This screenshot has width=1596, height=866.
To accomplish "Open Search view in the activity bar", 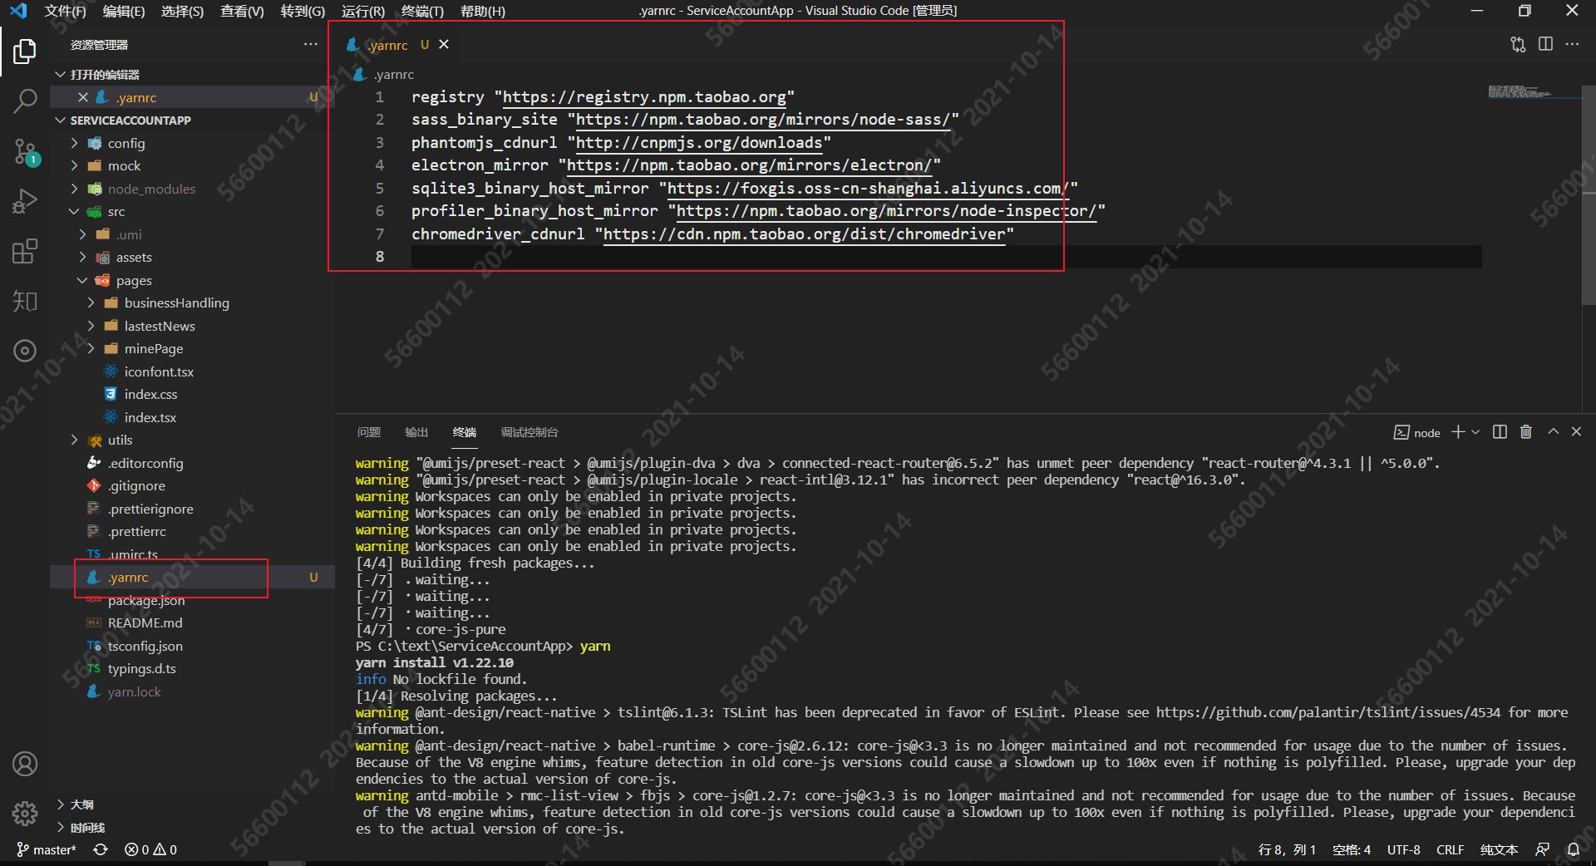I will click(x=25, y=101).
